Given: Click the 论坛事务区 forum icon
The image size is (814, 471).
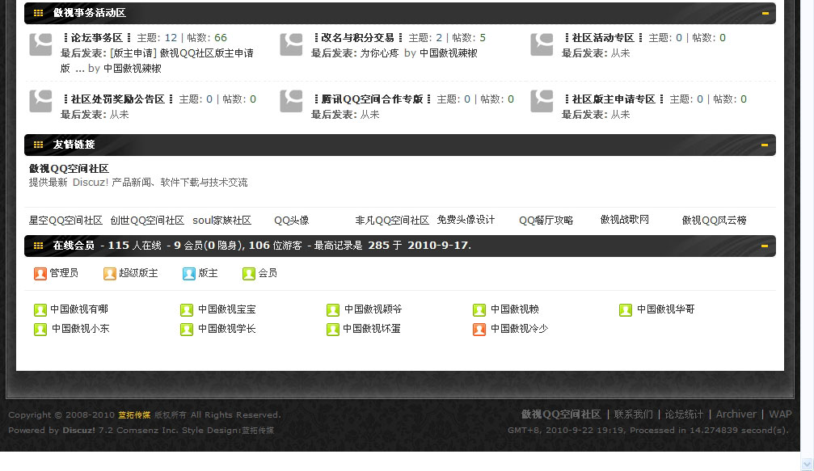Looking at the screenshot, I should 40,44.
